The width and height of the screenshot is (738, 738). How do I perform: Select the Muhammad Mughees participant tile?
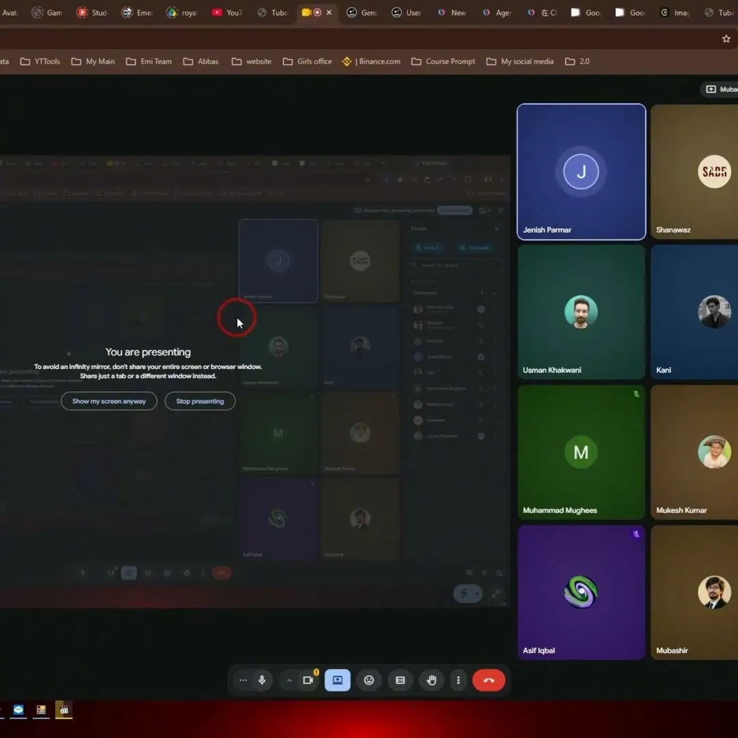click(x=582, y=452)
